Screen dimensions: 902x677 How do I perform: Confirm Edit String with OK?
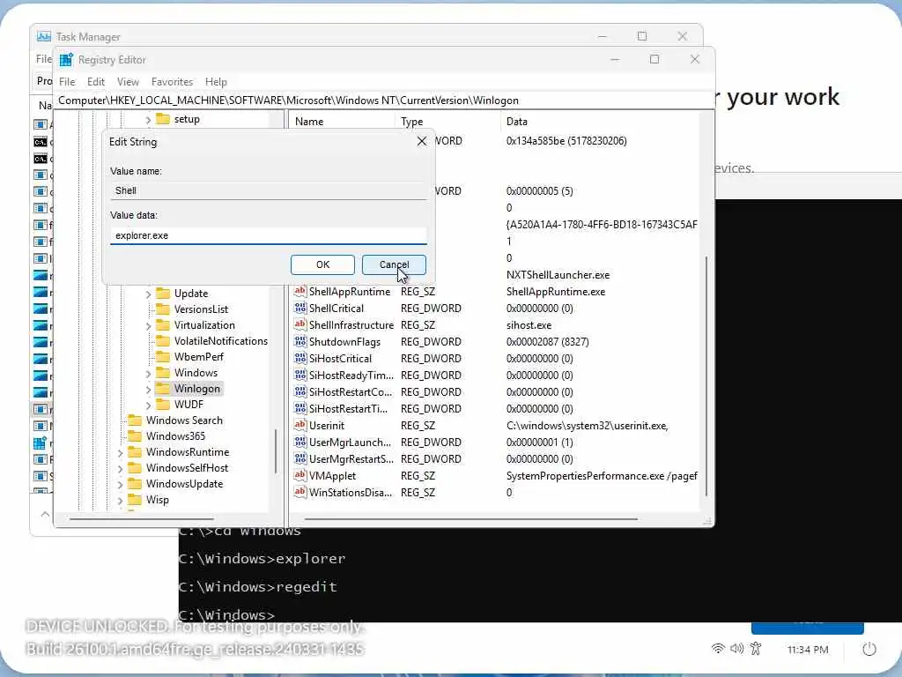(322, 264)
